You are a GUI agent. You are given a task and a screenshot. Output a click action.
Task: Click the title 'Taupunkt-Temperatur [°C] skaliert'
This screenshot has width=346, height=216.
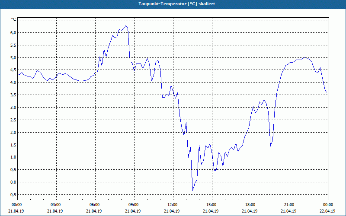pyautogui.click(x=177, y=4)
